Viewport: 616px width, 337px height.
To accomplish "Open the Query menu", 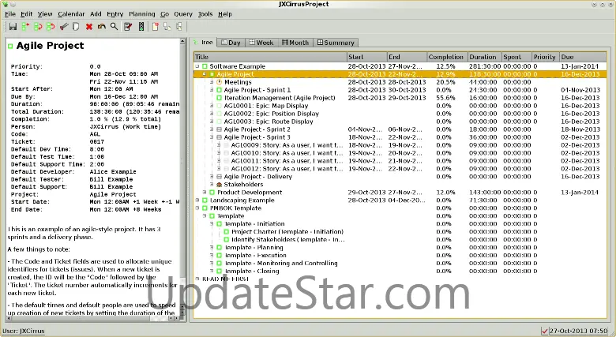I will click(183, 14).
